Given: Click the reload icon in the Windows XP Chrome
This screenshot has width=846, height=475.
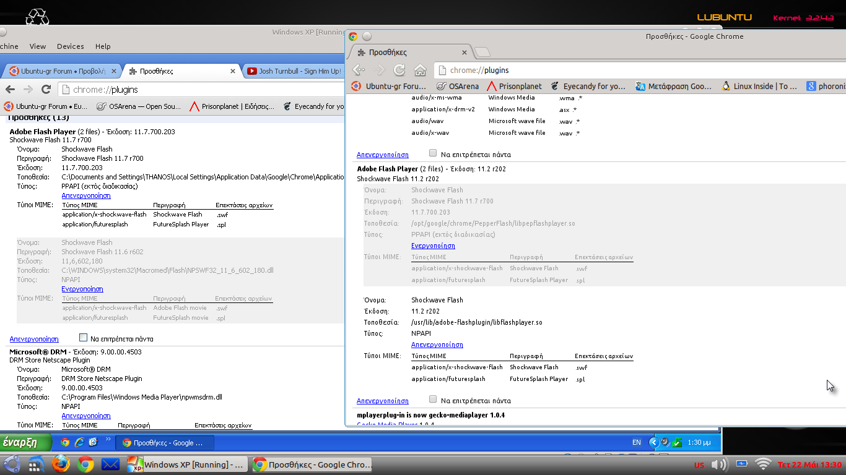Looking at the screenshot, I should [x=46, y=89].
